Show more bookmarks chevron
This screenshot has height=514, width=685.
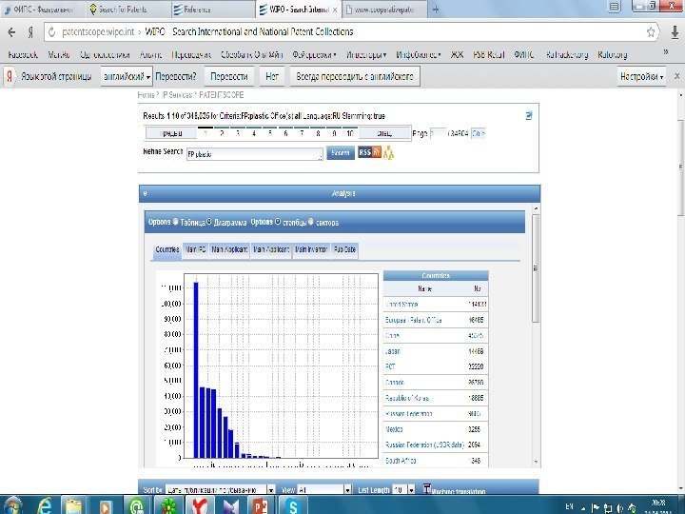pos(666,52)
